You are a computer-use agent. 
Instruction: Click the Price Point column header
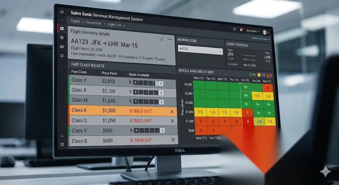tap(109, 73)
